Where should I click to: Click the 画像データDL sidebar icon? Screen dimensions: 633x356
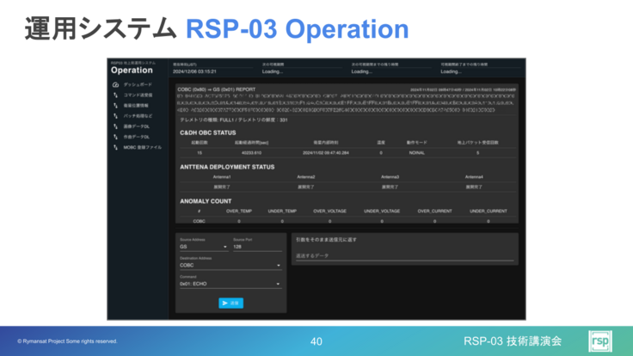pos(114,126)
